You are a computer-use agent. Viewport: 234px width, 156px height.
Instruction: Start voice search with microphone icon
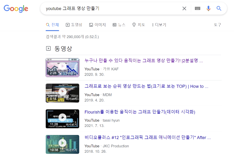pyautogui.click(x=208, y=8)
